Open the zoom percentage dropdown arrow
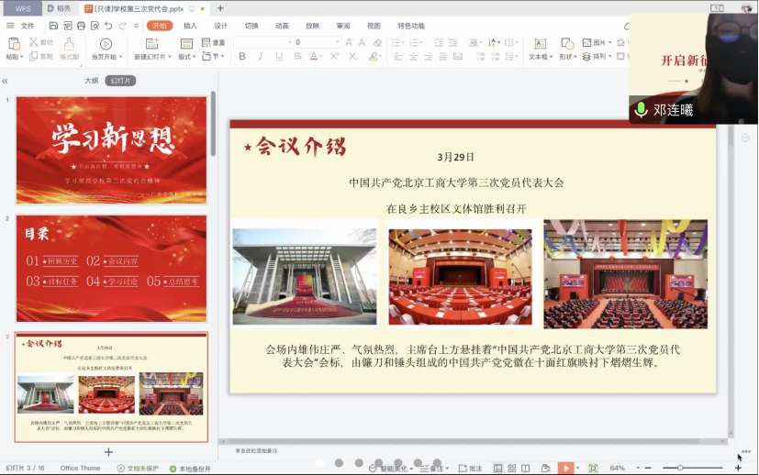Image resolution: width=759 pixels, height=475 pixels. coord(638,469)
